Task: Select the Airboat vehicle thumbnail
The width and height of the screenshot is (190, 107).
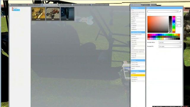Action: [38, 14]
